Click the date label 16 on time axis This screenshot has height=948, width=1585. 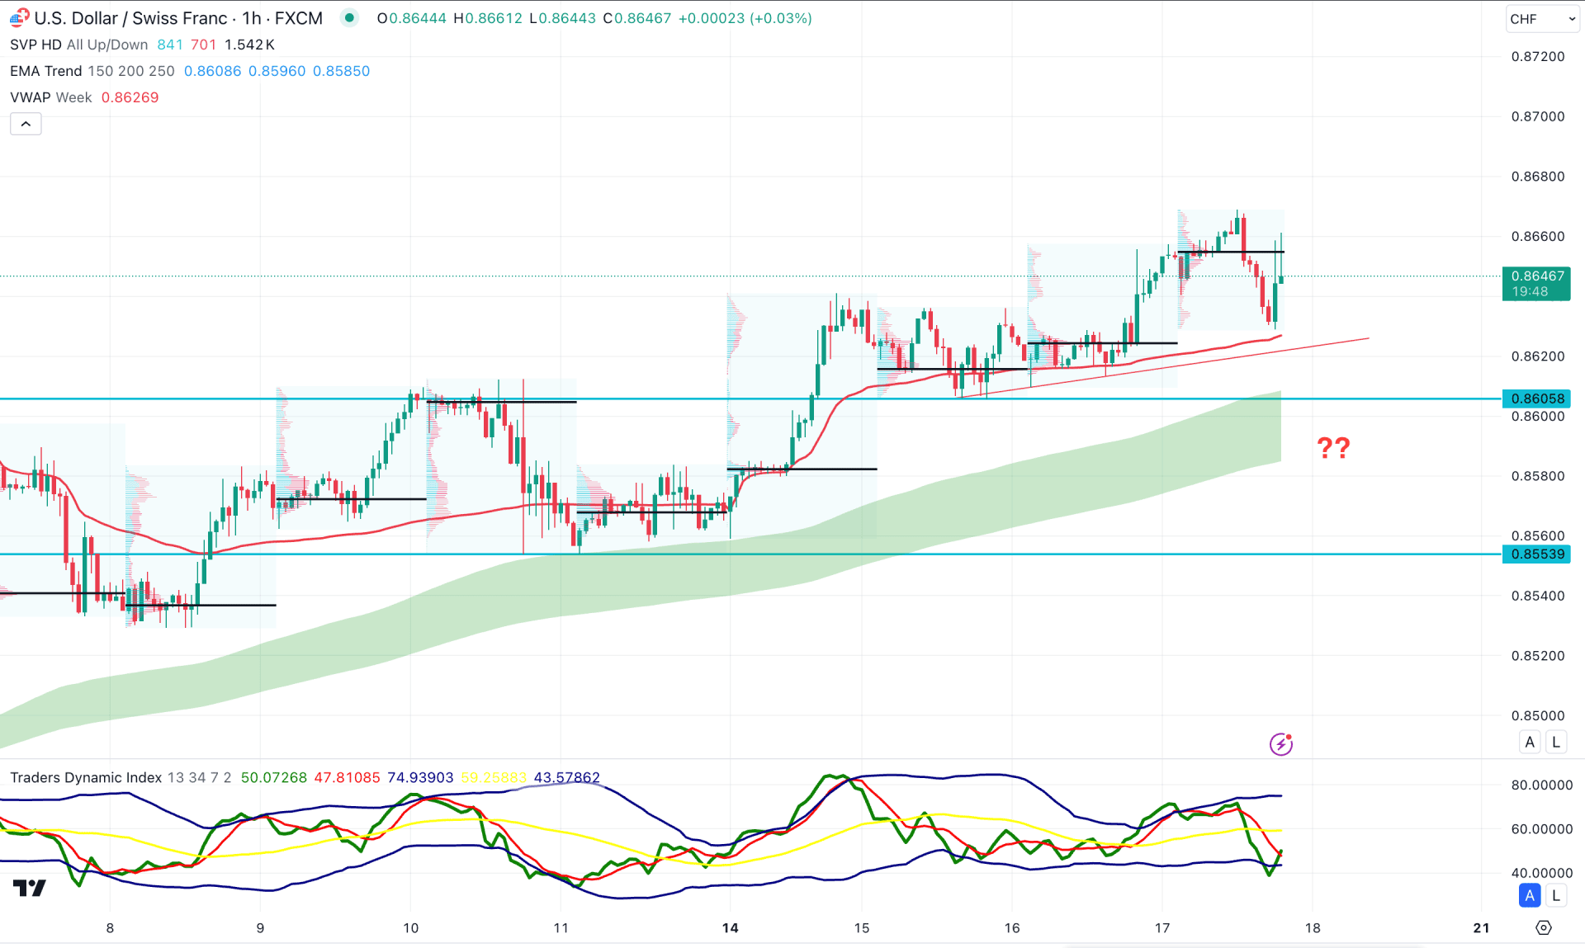tap(1012, 928)
